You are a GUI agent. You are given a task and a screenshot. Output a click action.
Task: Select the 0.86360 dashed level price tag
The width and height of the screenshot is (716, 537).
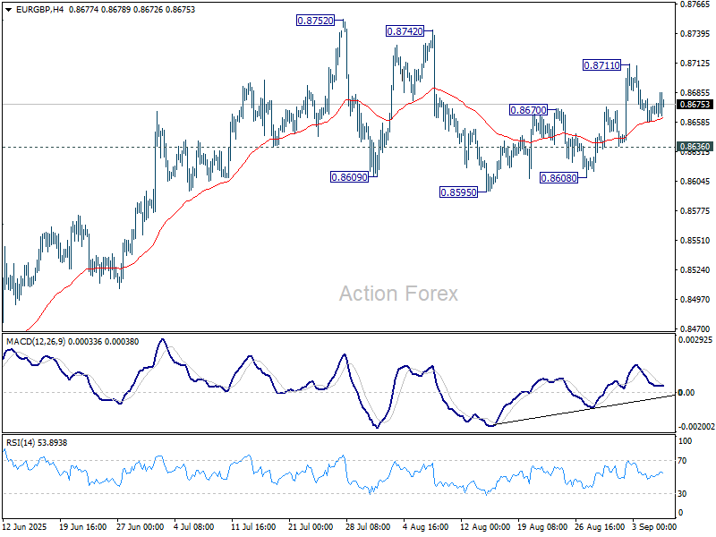[695, 147]
